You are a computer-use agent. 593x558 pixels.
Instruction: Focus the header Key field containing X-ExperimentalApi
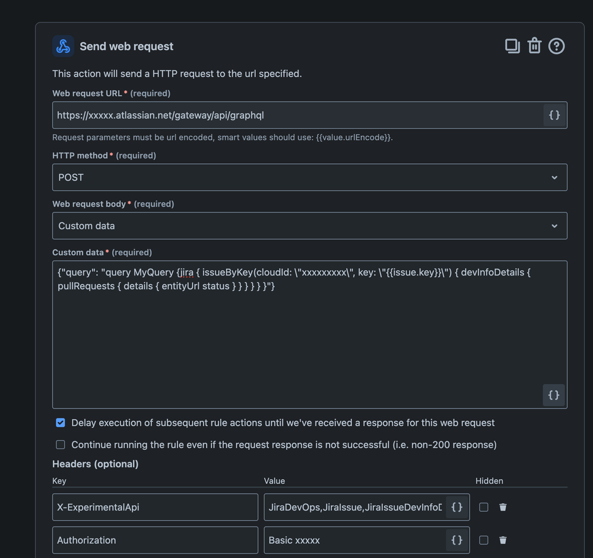[x=154, y=507]
